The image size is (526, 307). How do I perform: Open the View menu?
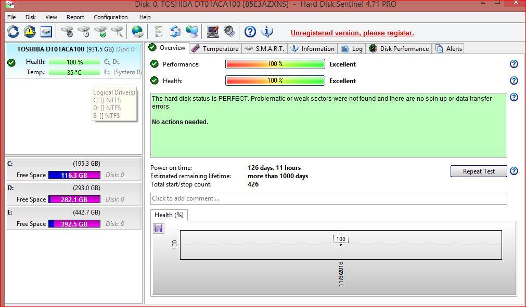(51, 17)
